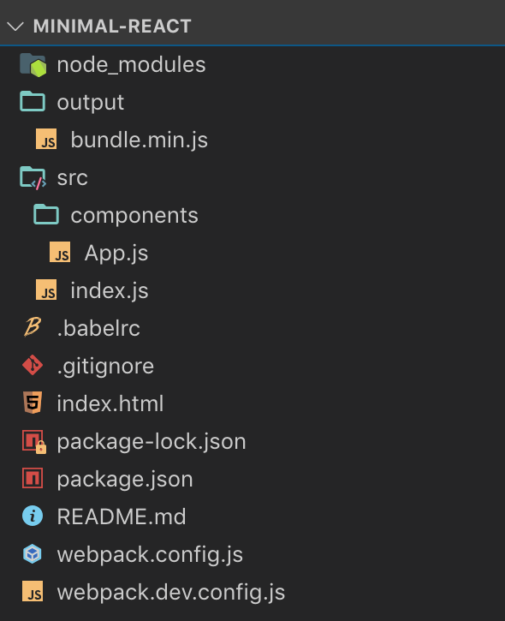505x621 pixels.
Task: Click the webpack cube icon
Action: tap(33, 553)
